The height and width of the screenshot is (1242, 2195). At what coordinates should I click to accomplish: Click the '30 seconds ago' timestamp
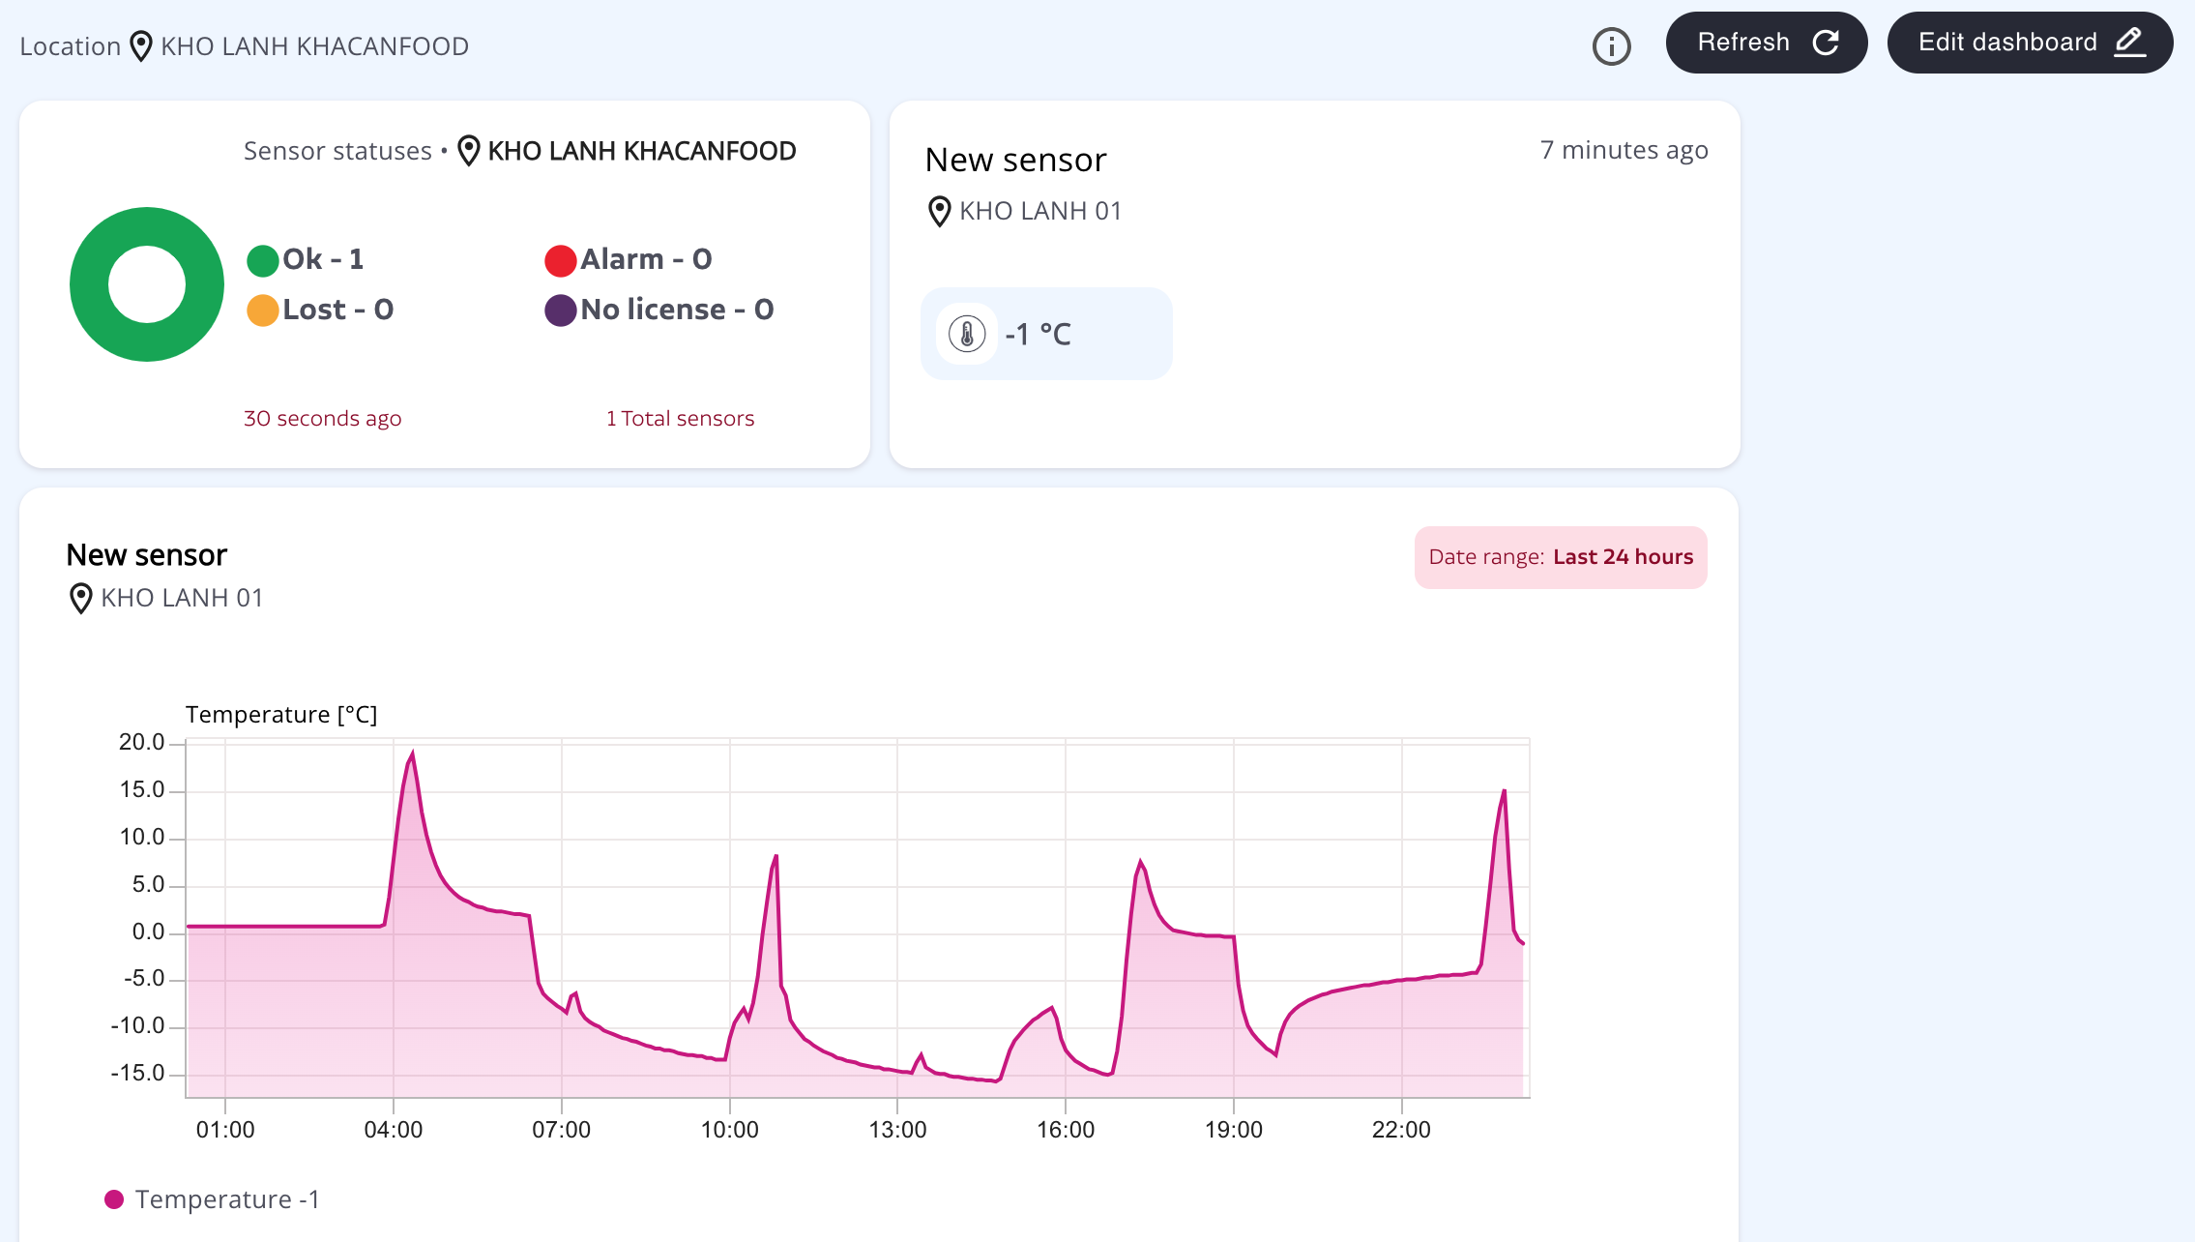pyautogui.click(x=322, y=418)
